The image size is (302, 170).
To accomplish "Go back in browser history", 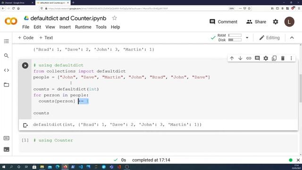I will [x=3, y=8].
